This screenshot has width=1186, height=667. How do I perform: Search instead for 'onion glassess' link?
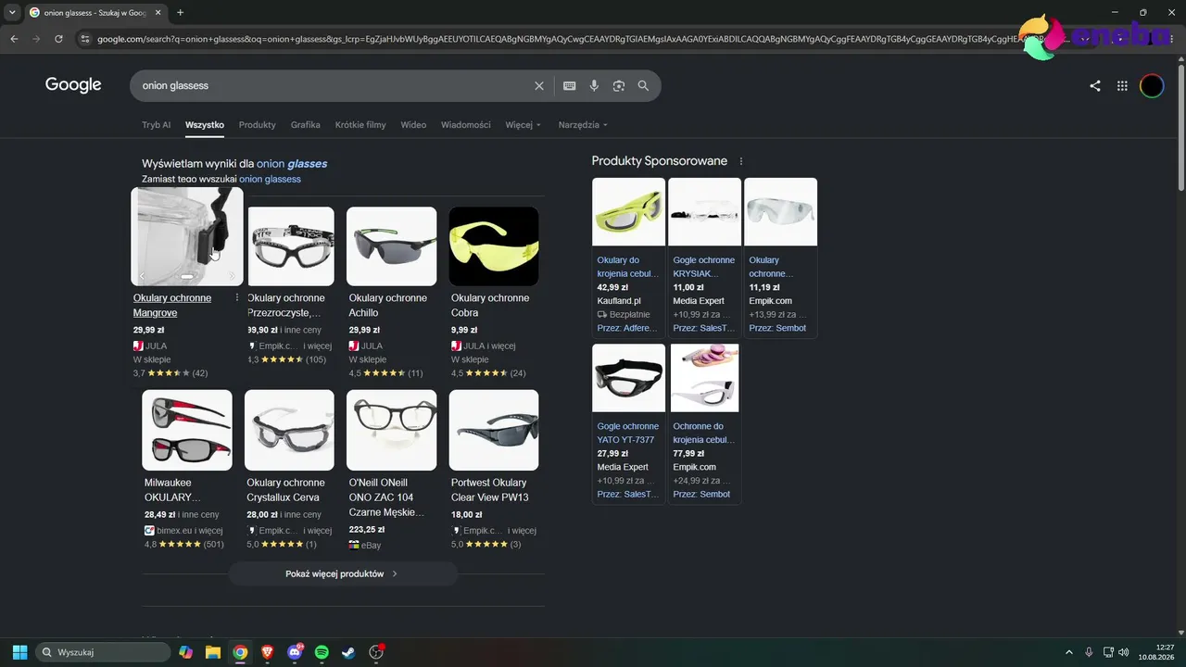[x=270, y=179]
